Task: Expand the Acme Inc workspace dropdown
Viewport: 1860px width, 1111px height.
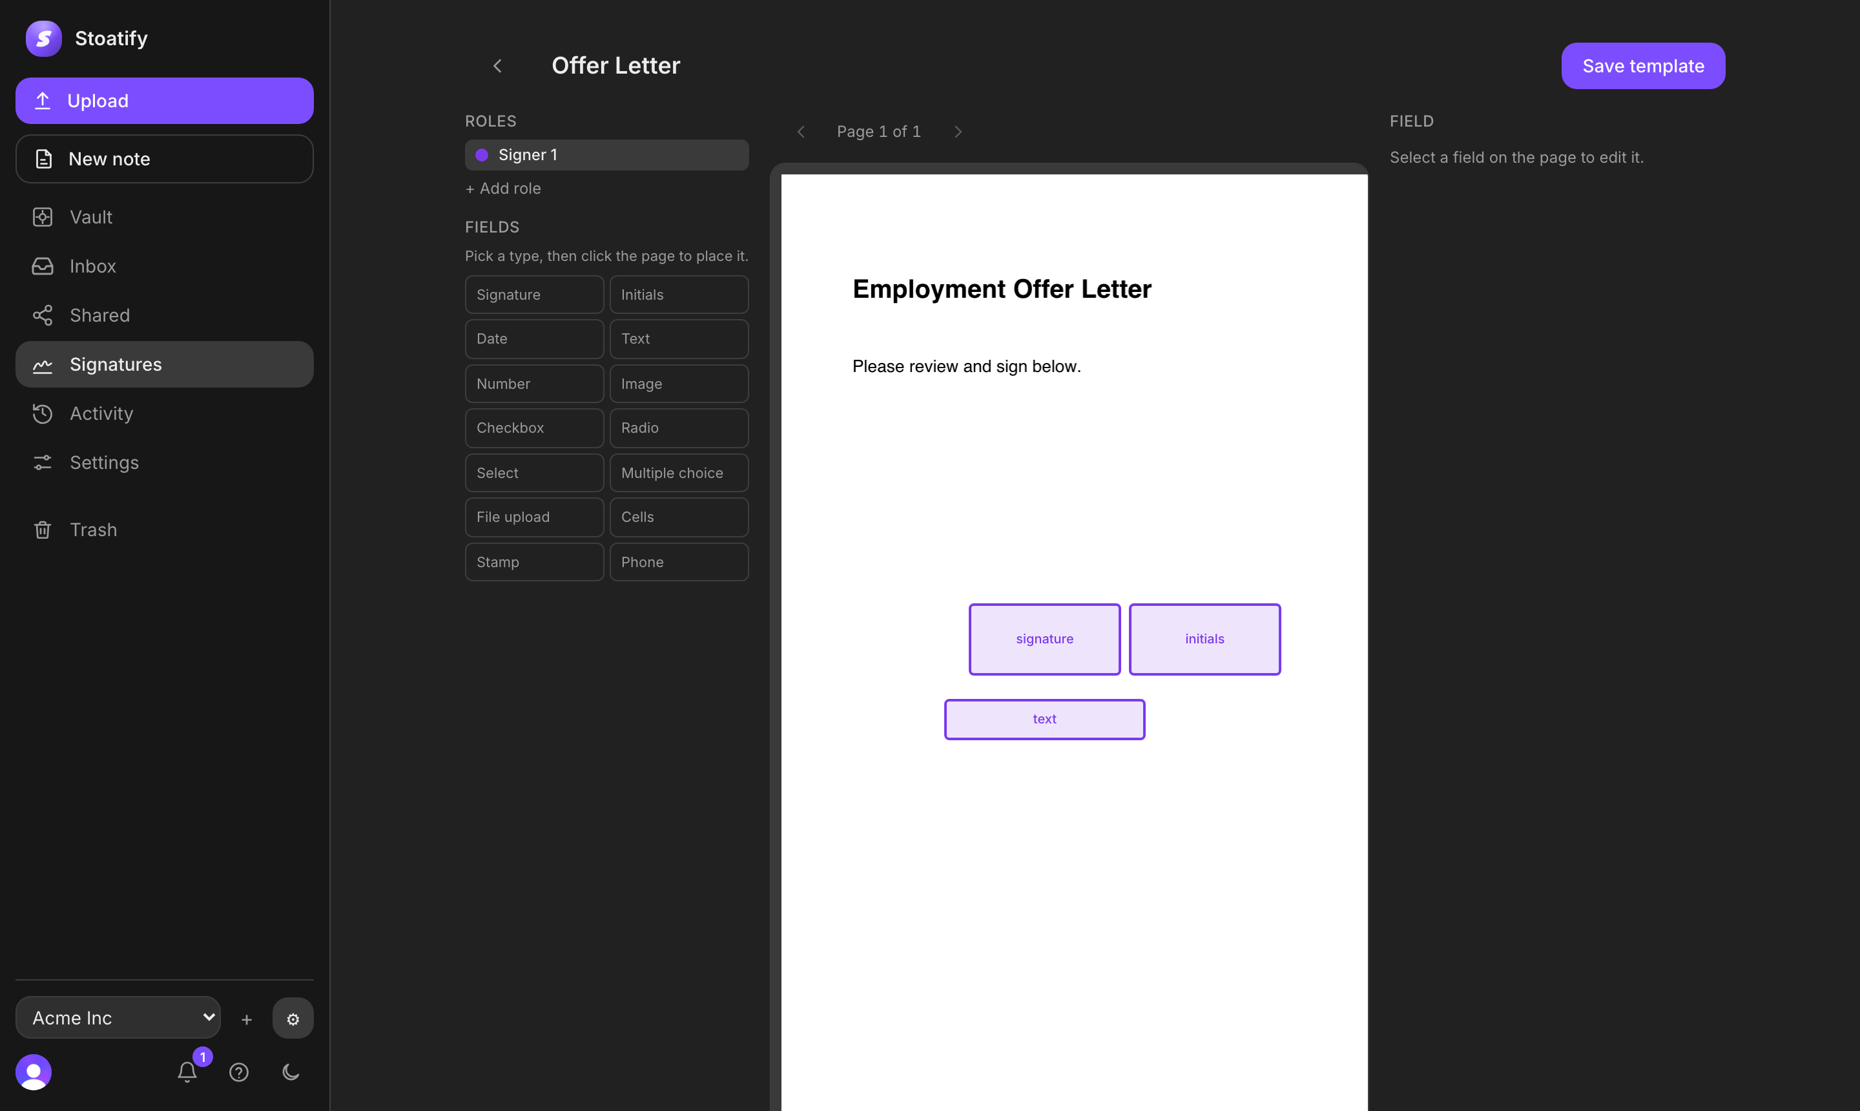Action: click(x=118, y=1017)
